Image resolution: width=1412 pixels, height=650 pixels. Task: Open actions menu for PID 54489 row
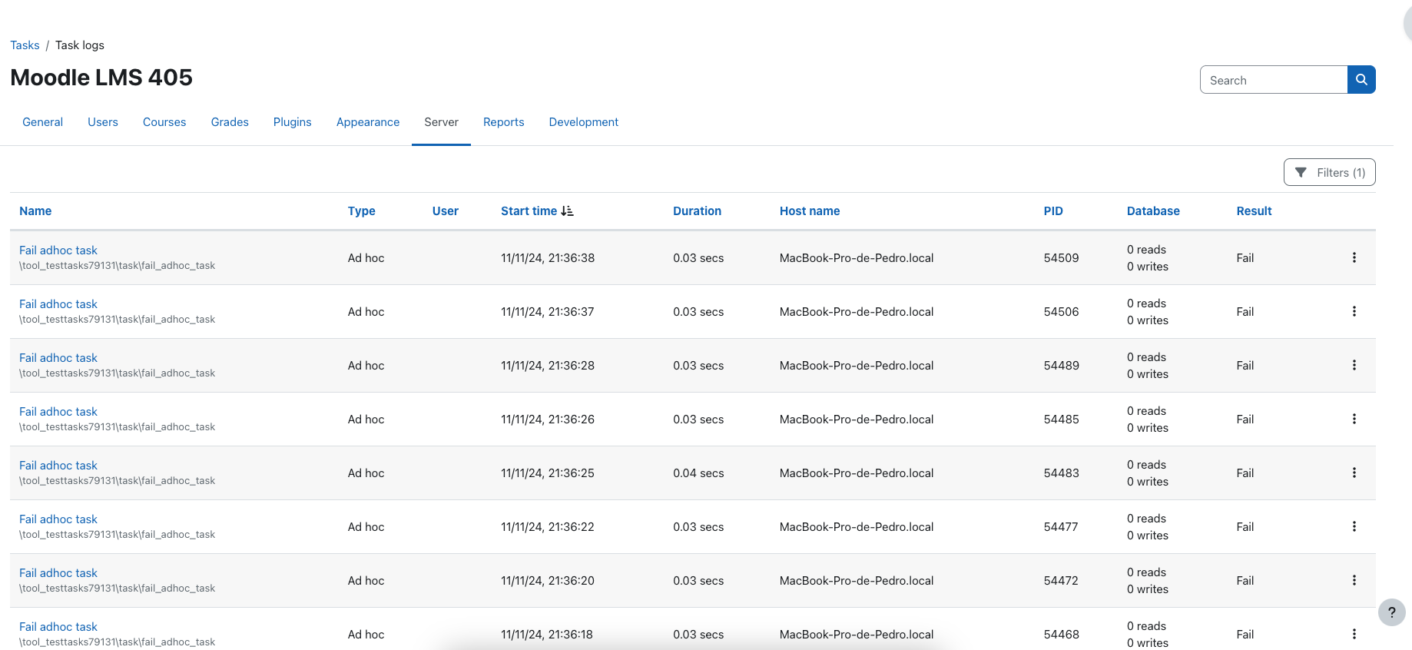(x=1354, y=365)
